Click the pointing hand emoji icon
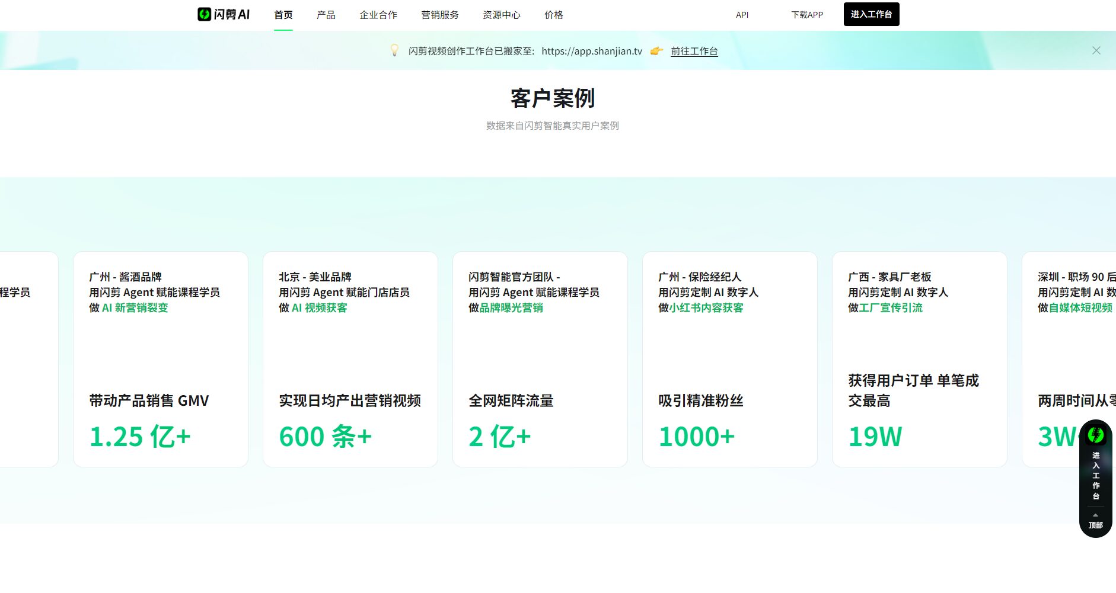Image resolution: width=1116 pixels, height=593 pixels. 656,51
